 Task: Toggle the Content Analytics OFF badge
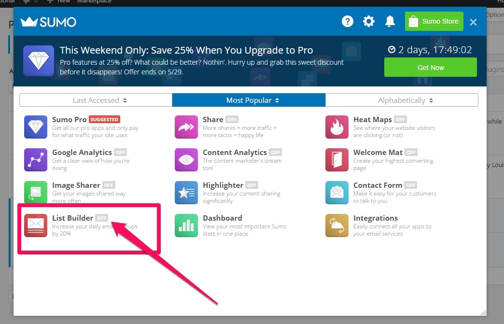(x=276, y=153)
